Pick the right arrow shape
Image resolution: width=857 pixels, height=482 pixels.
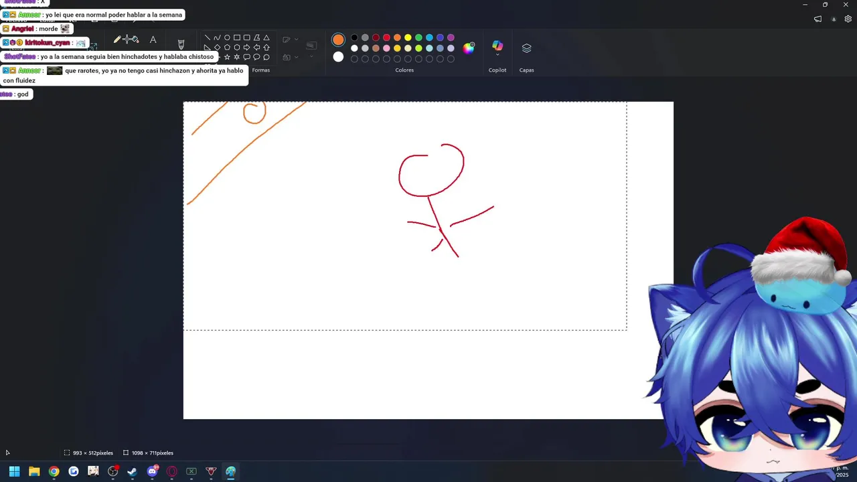click(x=246, y=48)
